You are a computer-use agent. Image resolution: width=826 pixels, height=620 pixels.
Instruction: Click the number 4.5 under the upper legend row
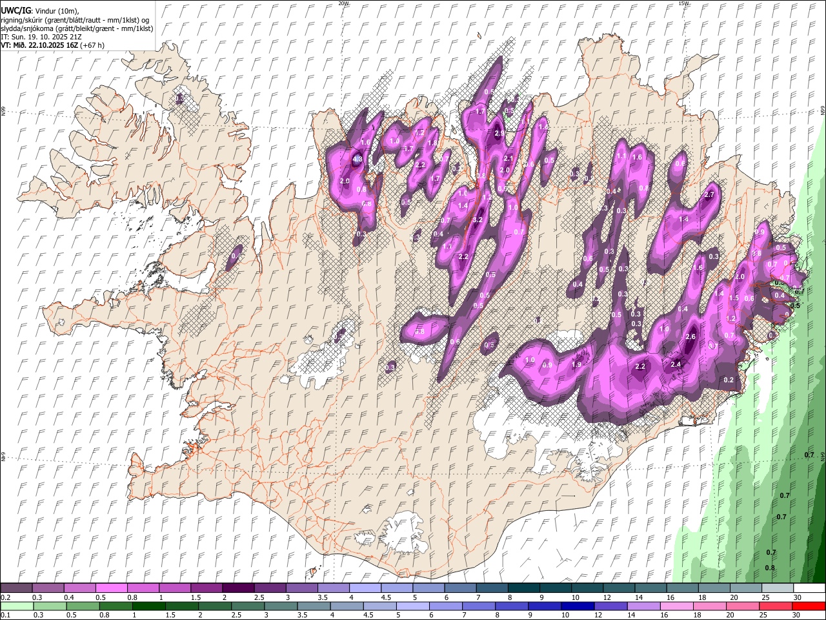click(386, 597)
